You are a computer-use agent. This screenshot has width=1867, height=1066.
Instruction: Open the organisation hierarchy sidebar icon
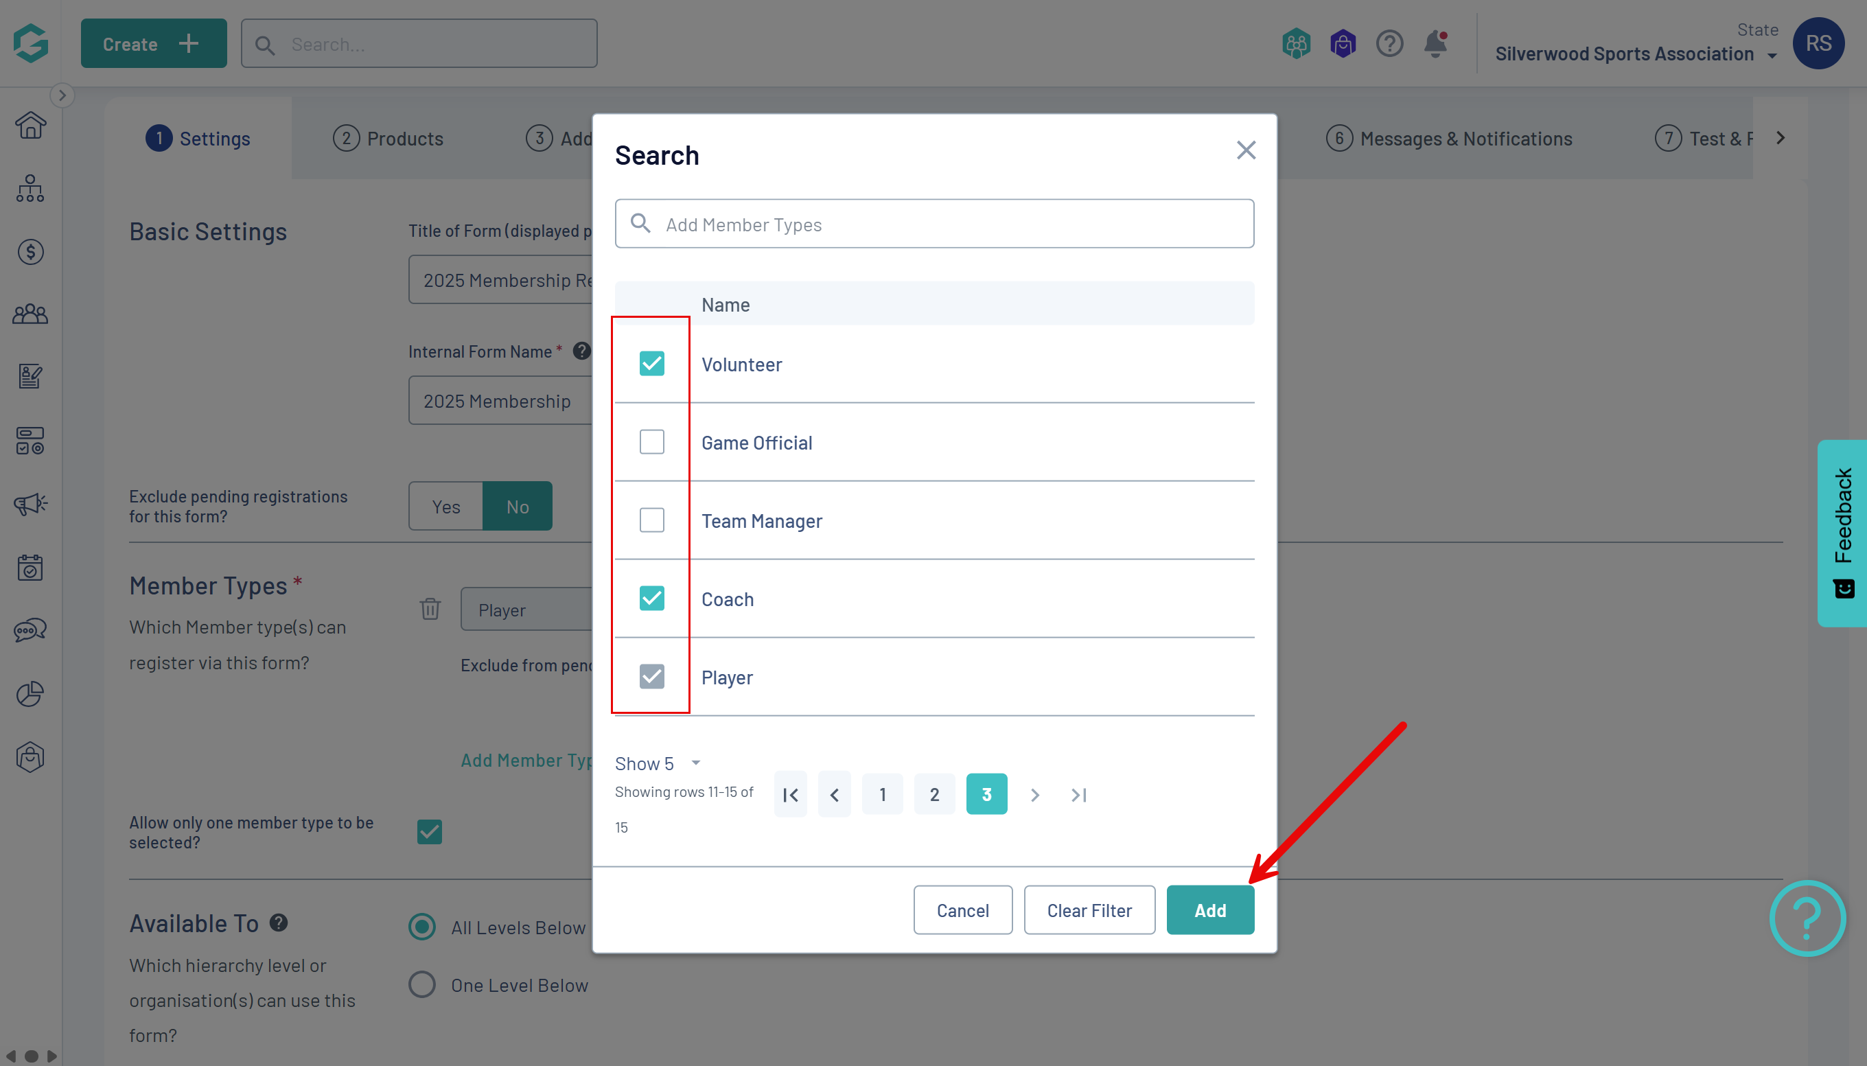click(30, 189)
